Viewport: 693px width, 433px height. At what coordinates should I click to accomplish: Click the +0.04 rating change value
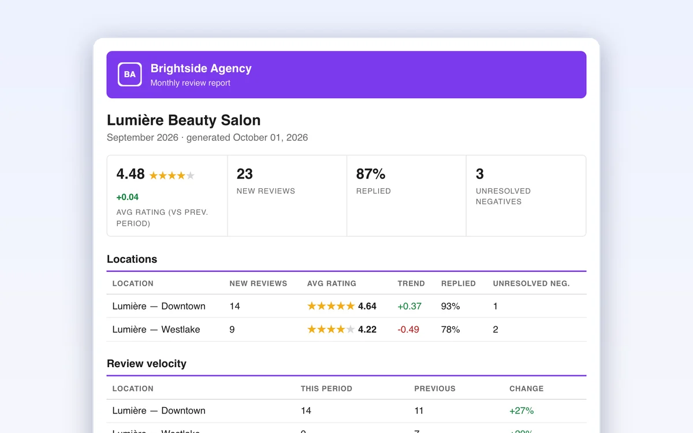pos(128,197)
